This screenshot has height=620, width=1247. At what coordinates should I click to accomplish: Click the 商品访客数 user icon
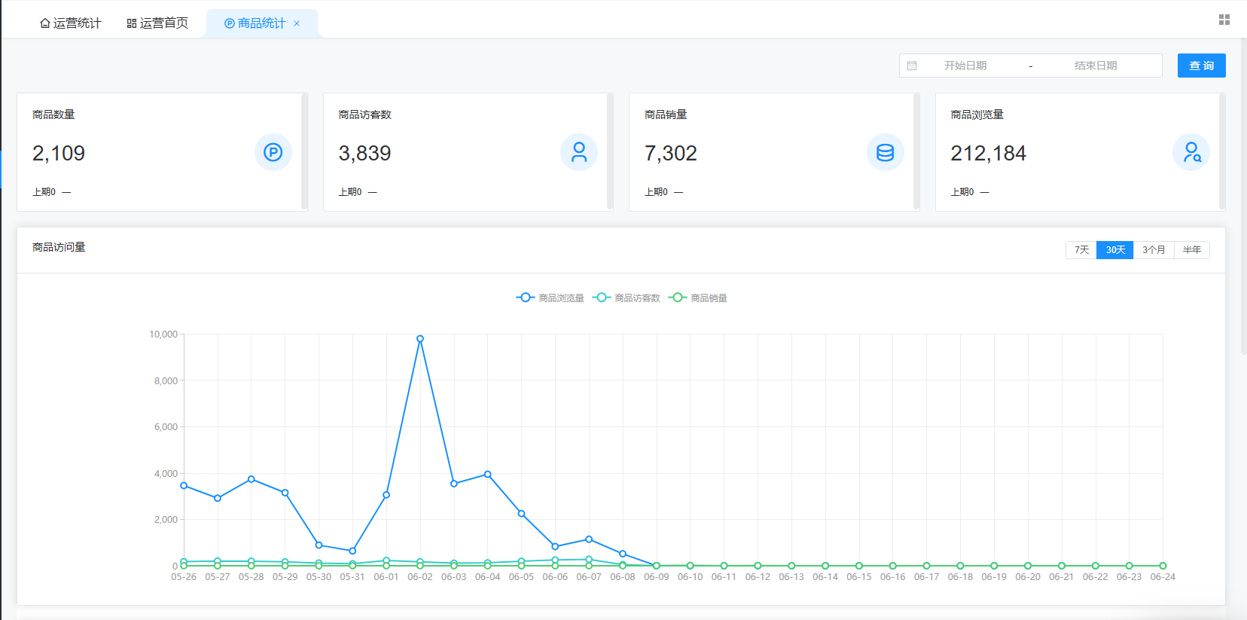click(579, 152)
